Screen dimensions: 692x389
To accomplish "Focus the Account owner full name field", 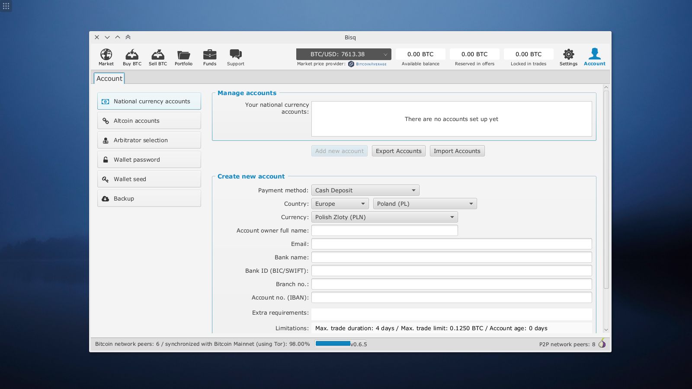I will point(384,230).
